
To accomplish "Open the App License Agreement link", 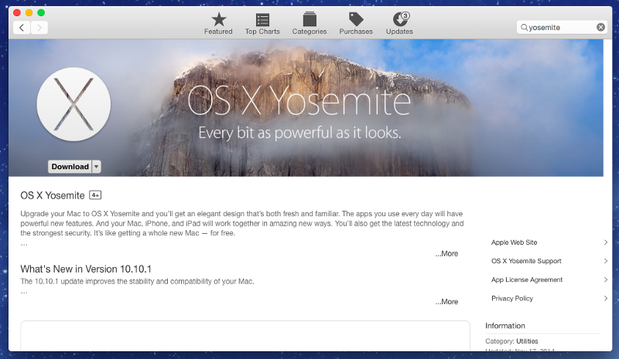I will tap(527, 279).
